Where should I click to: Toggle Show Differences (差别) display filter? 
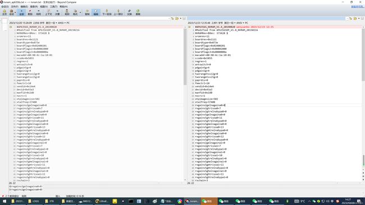point(30,12)
